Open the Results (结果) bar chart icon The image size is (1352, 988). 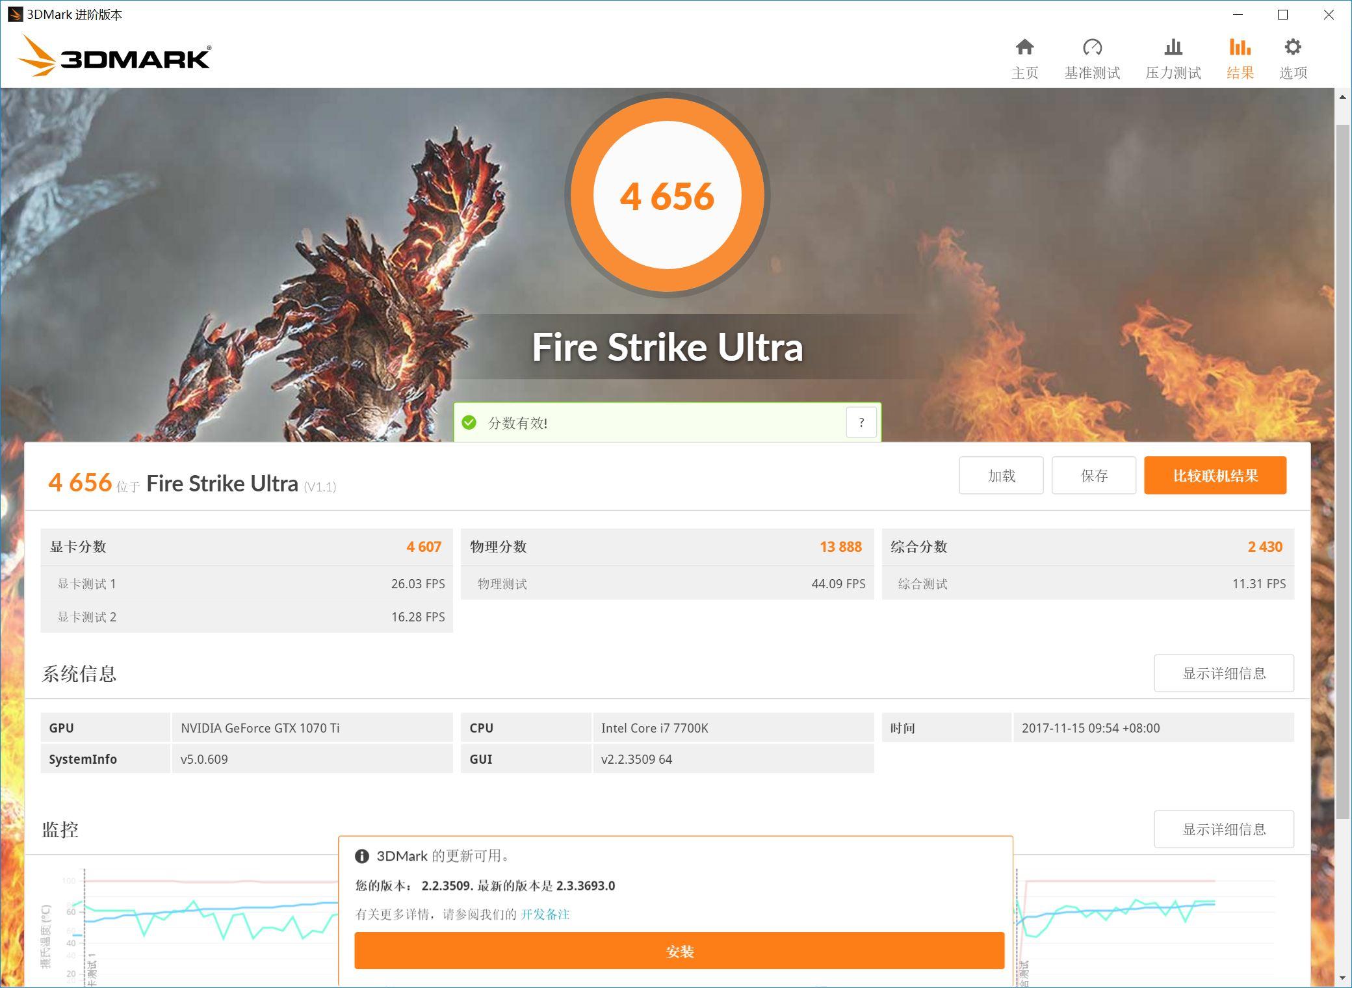pos(1240,47)
